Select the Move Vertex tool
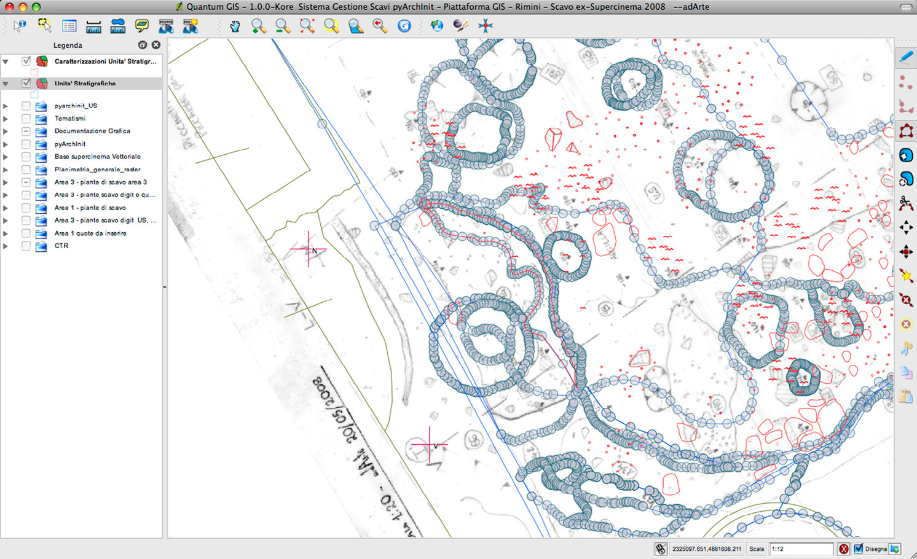 tap(906, 252)
